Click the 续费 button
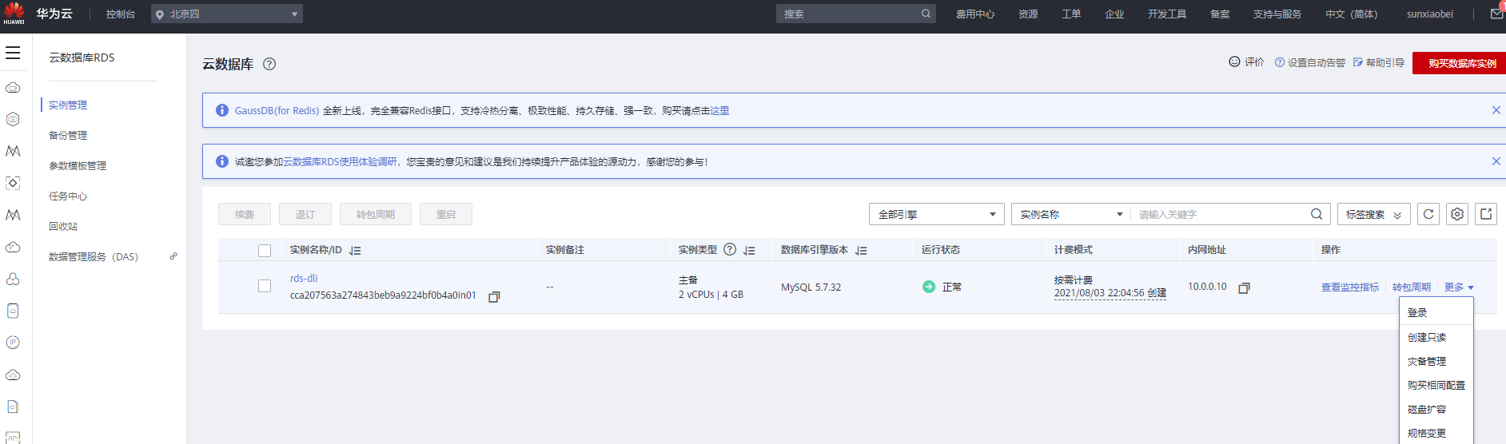This screenshot has height=444, width=1506. coord(245,214)
